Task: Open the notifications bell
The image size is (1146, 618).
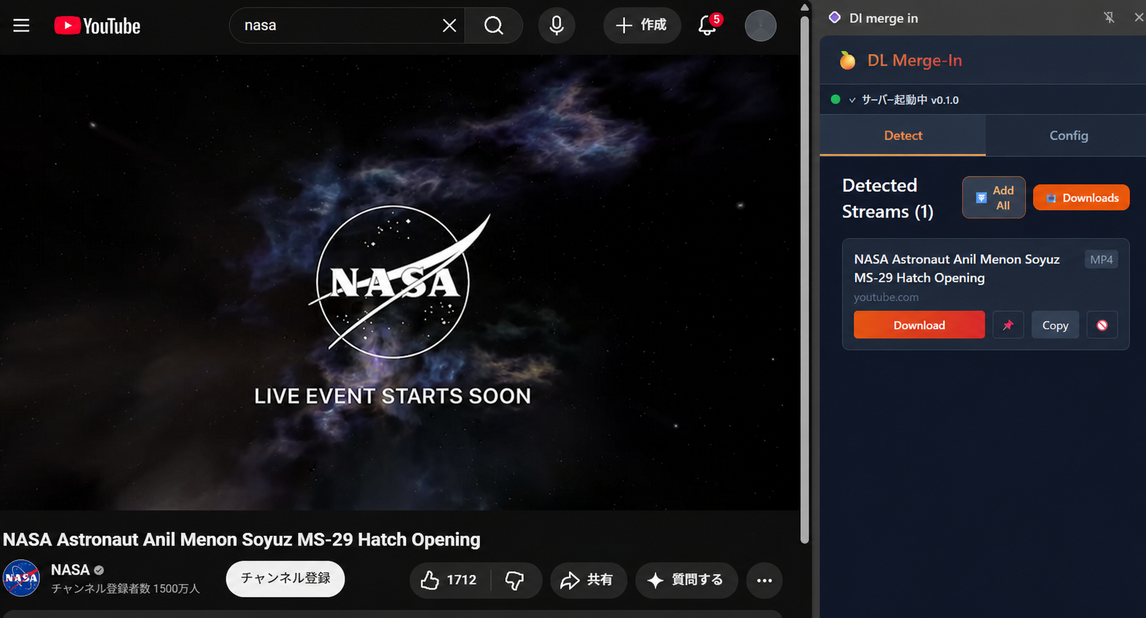Action: coord(708,25)
